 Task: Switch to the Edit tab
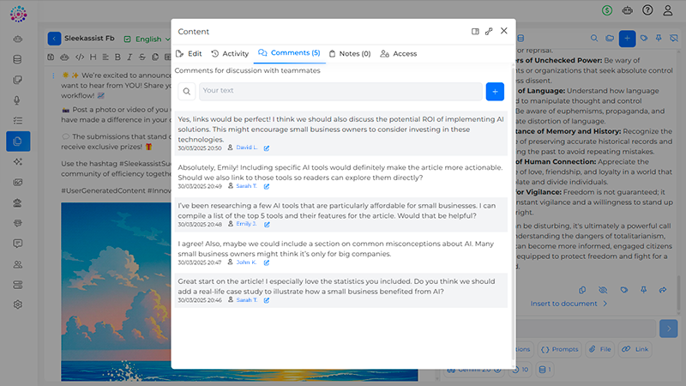pyautogui.click(x=189, y=53)
